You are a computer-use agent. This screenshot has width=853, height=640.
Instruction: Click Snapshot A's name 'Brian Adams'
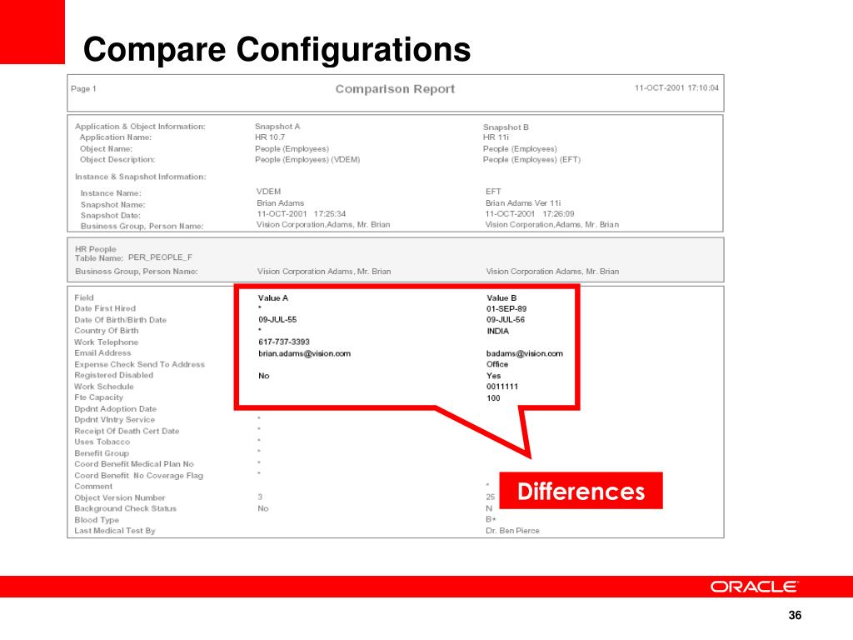tap(281, 203)
